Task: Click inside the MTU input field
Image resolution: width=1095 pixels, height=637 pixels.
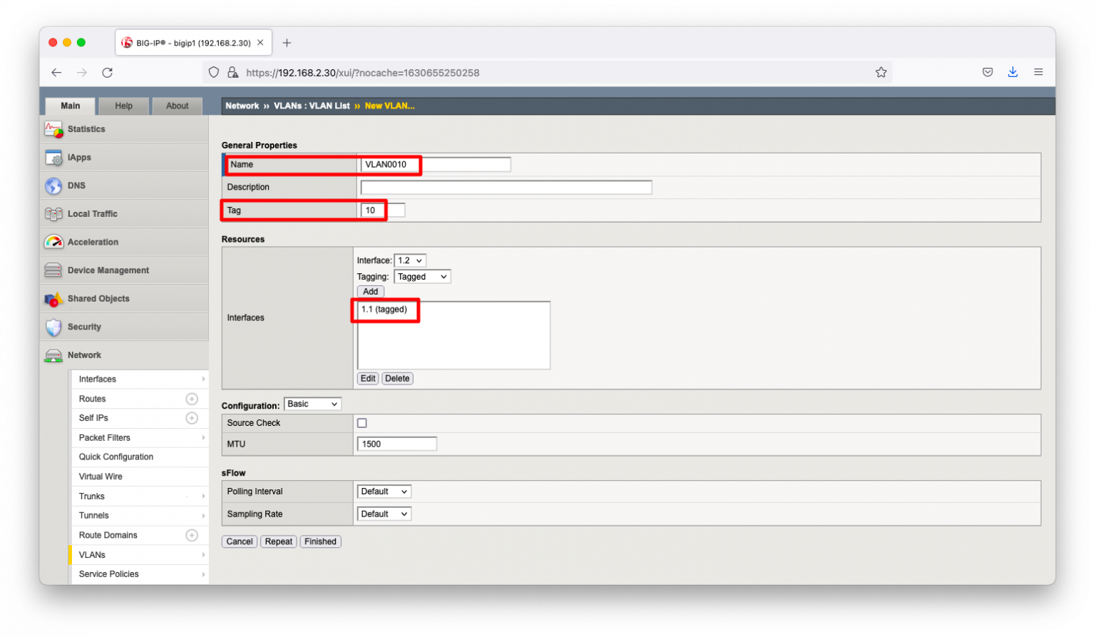Action: [396, 443]
